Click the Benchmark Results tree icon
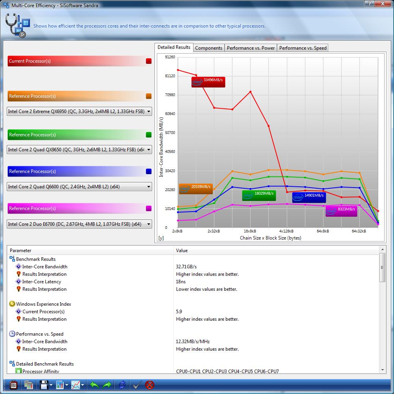This screenshot has height=394, width=394. [x=12, y=259]
